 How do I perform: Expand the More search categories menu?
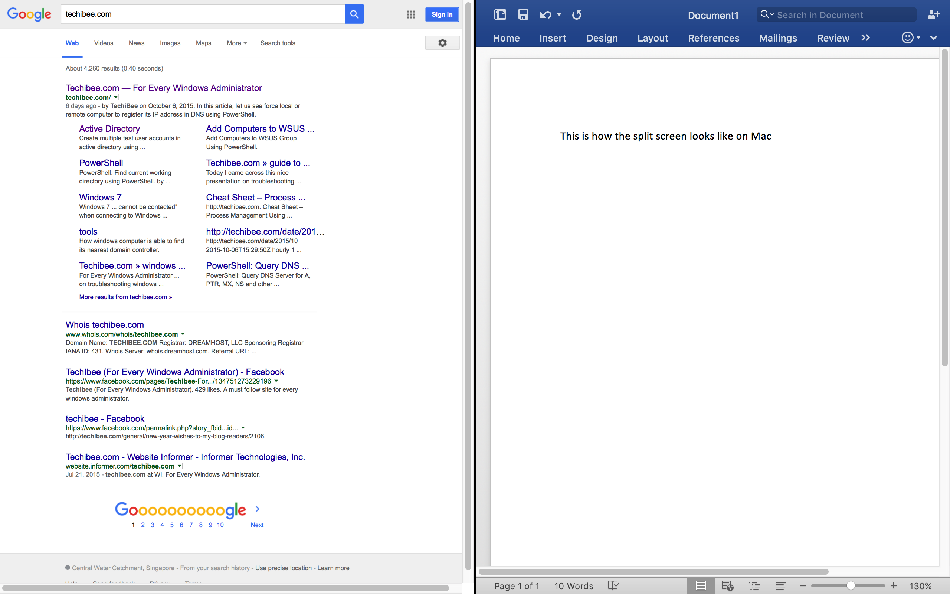pos(237,43)
